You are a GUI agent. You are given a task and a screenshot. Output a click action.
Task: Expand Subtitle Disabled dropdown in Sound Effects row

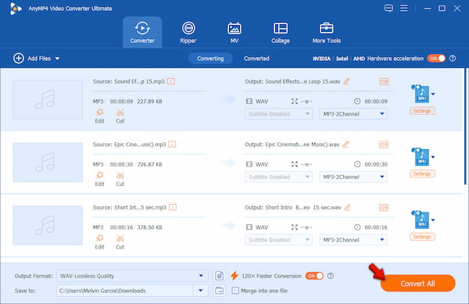click(278, 114)
